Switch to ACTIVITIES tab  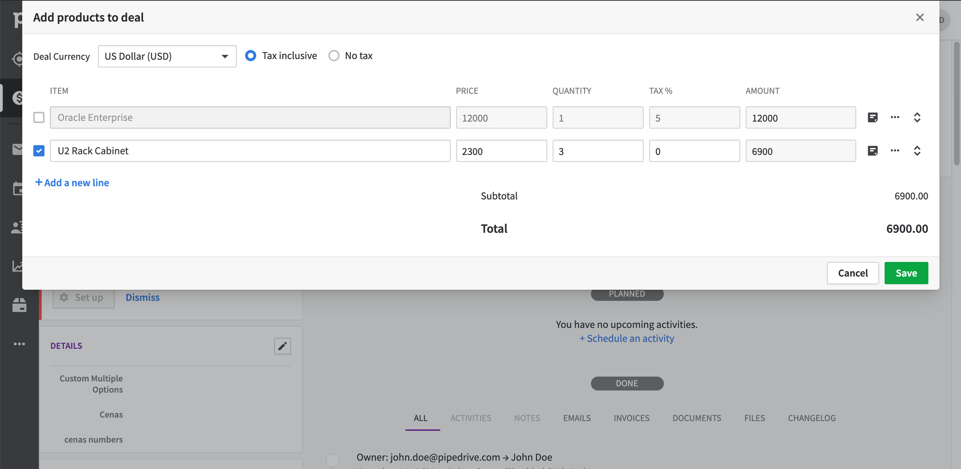pyautogui.click(x=471, y=418)
